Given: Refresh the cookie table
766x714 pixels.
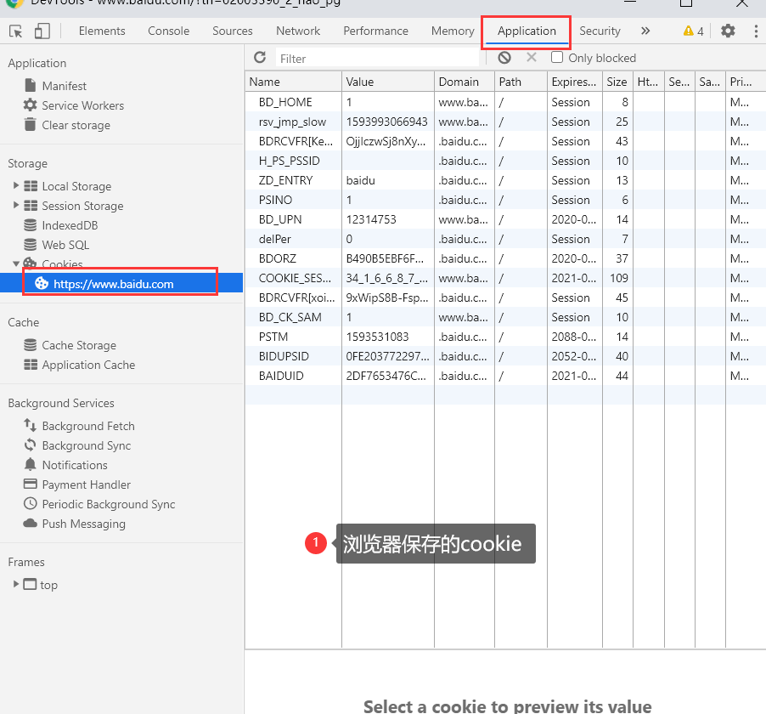Looking at the screenshot, I should pos(260,58).
